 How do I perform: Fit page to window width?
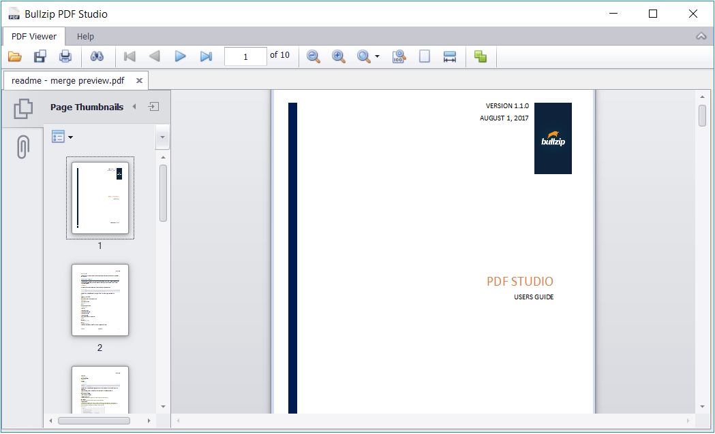(450, 56)
